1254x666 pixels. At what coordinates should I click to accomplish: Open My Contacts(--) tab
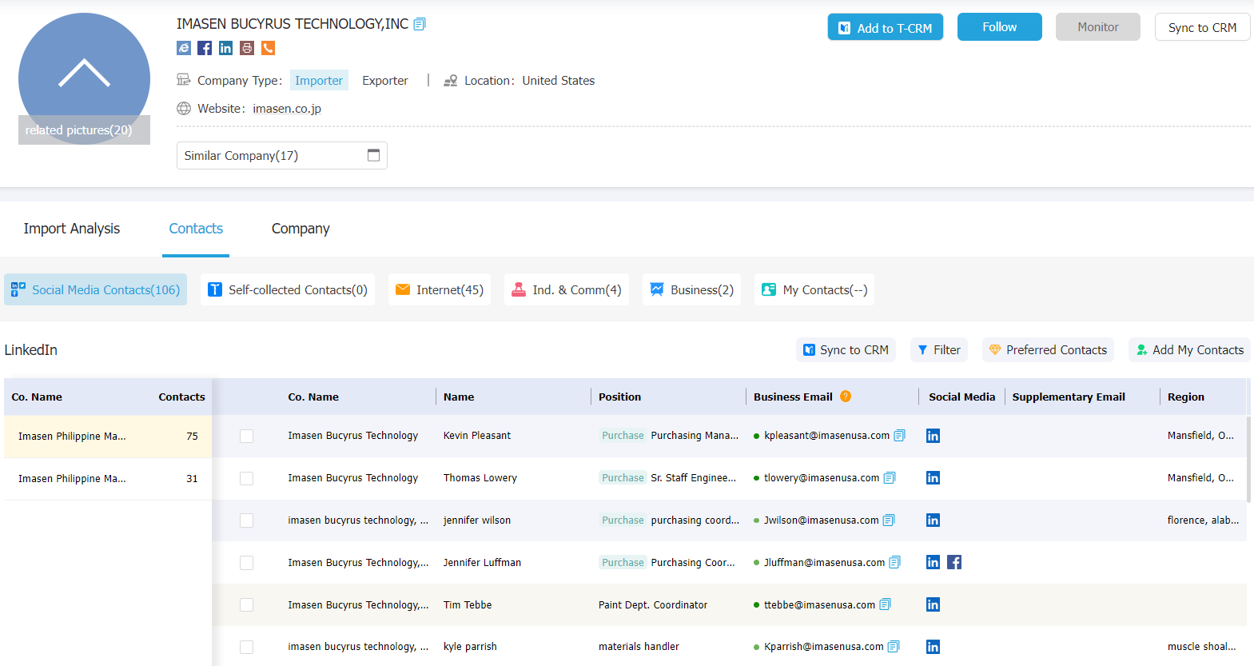(814, 289)
